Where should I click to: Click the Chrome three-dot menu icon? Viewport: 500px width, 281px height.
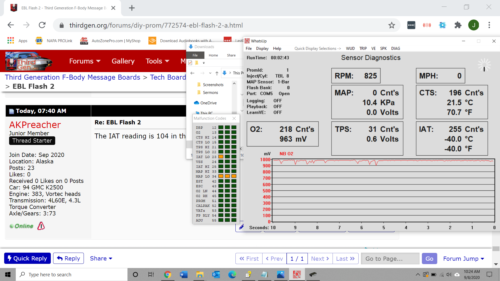(489, 25)
